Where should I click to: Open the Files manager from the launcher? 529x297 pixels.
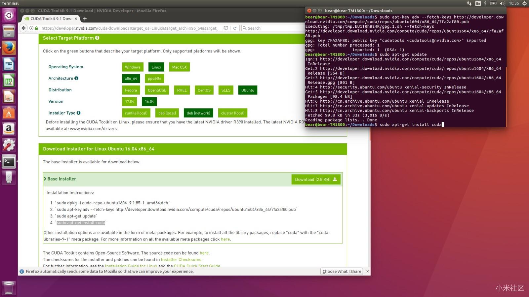(x=9, y=32)
